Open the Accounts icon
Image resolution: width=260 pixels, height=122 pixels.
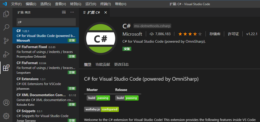click(x=6, y=103)
